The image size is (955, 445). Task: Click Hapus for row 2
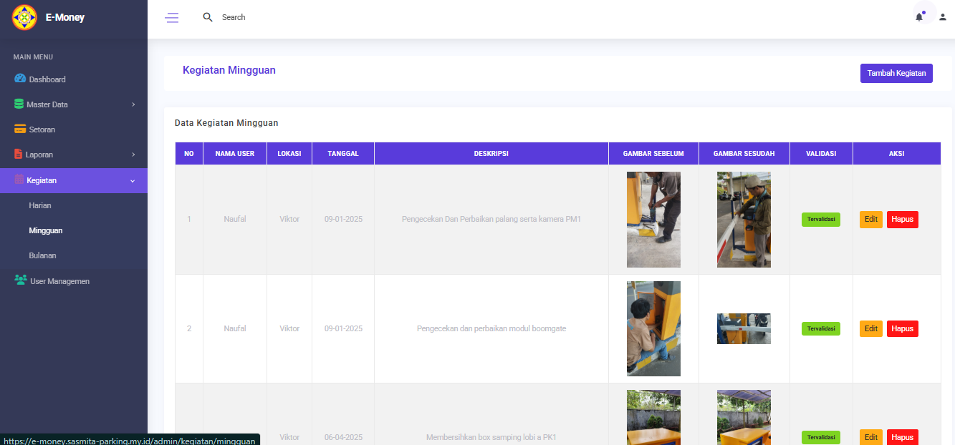902,328
